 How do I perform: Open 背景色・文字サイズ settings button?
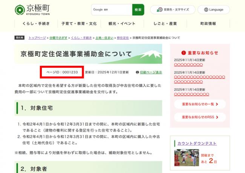click(x=173, y=10)
